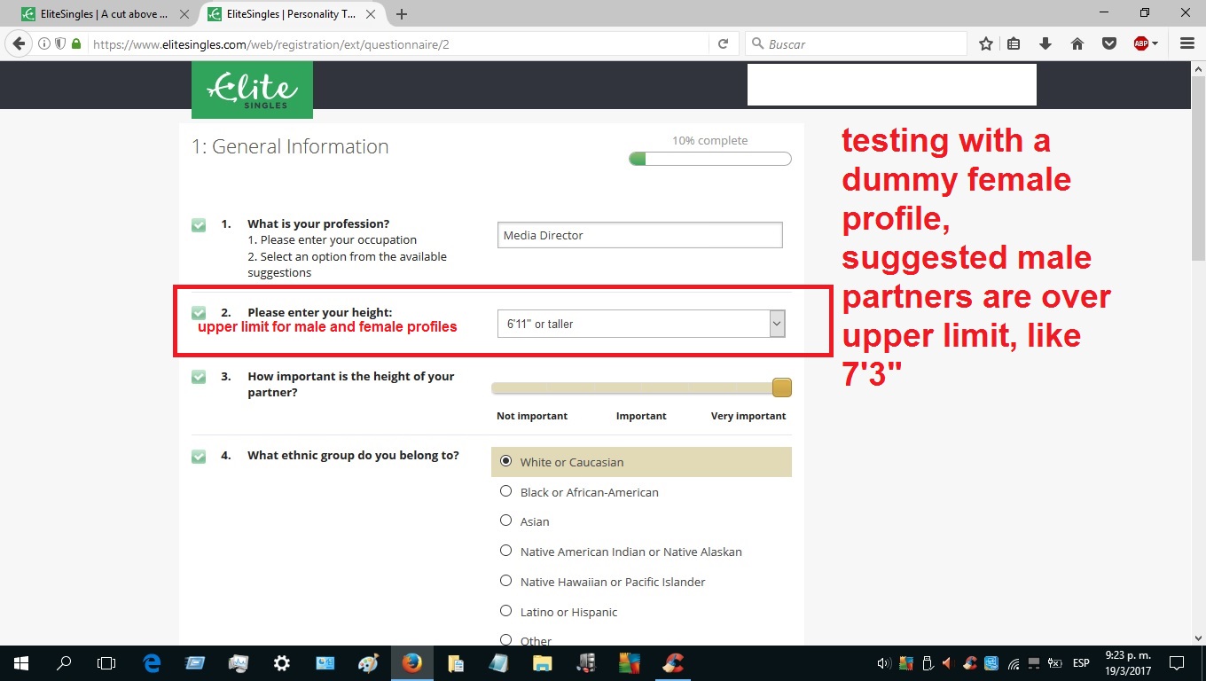The height and width of the screenshot is (681, 1206).
Task: Select 'Black or African-American' ethnicity
Action: (506, 491)
